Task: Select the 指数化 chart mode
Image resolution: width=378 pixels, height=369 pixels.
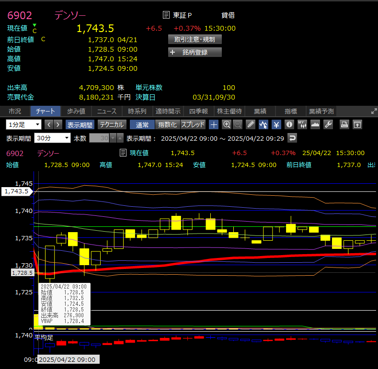Action: [x=168, y=124]
